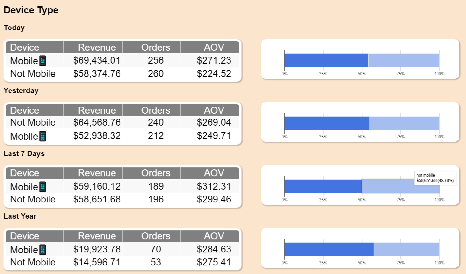Select dark blue segment in Yesterday chart
466x274 pixels.
tap(327, 123)
